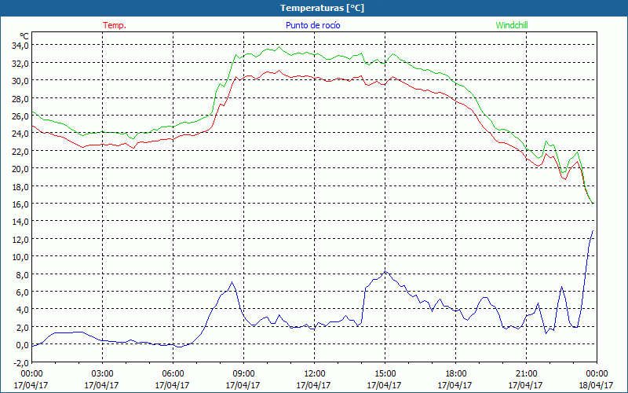
Task: Click the '21:00' time label
Action: [526, 373]
